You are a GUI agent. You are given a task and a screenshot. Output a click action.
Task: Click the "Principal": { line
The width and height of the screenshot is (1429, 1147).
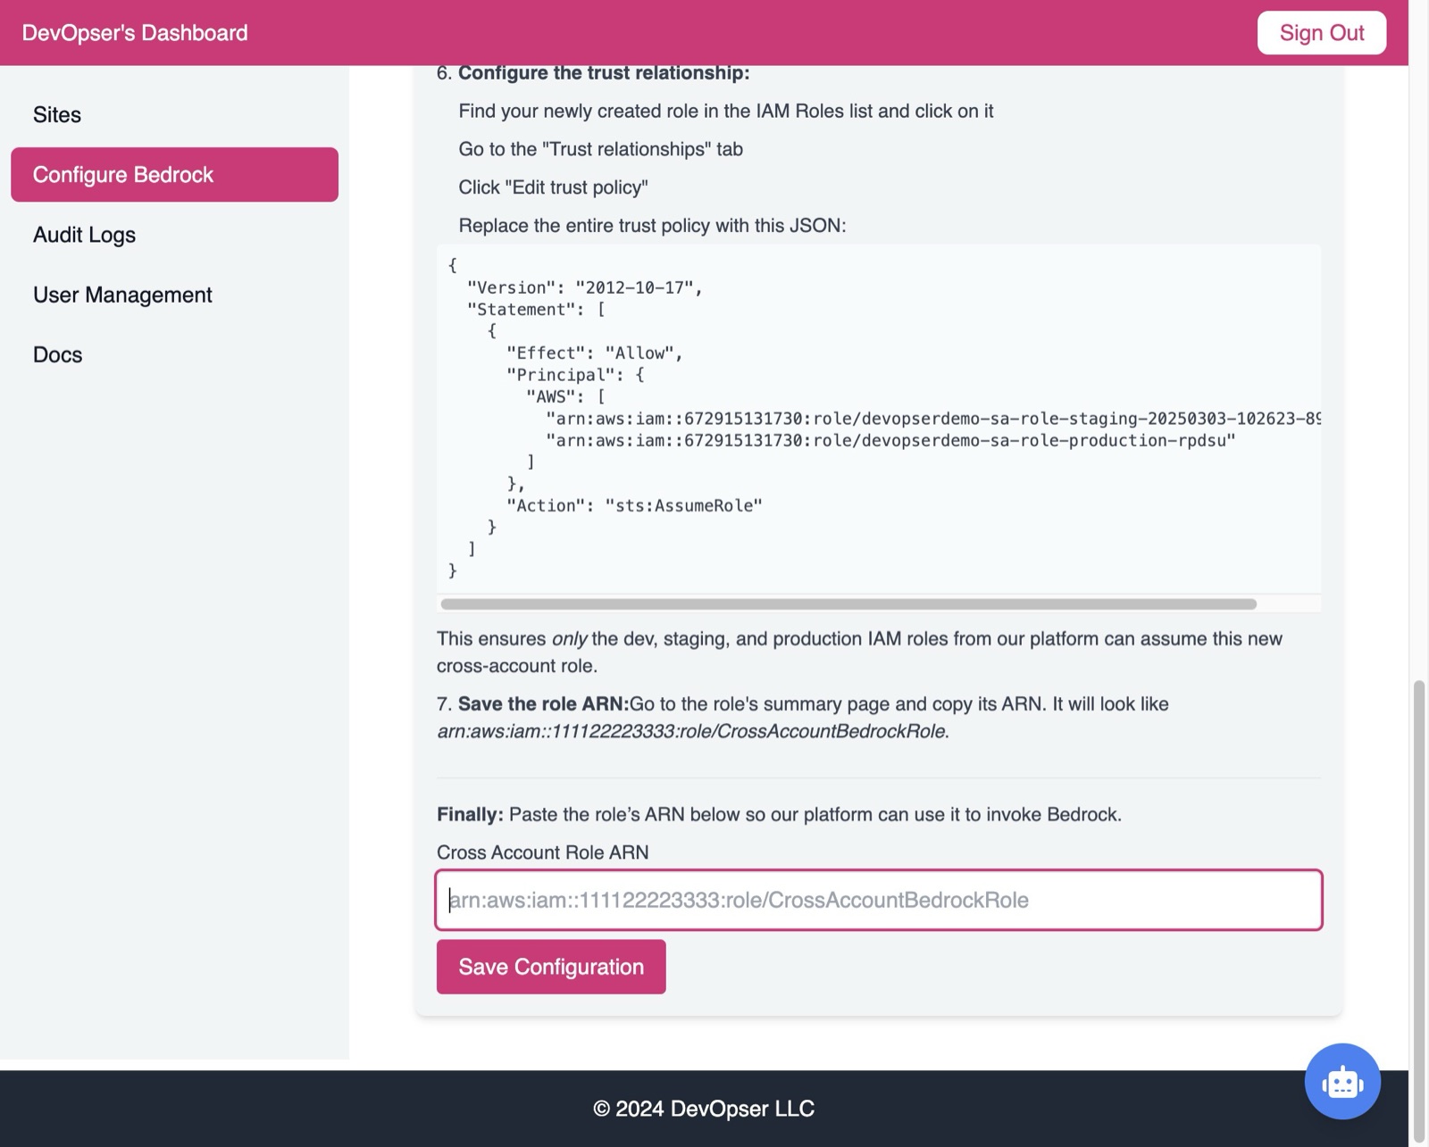point(575,375)
